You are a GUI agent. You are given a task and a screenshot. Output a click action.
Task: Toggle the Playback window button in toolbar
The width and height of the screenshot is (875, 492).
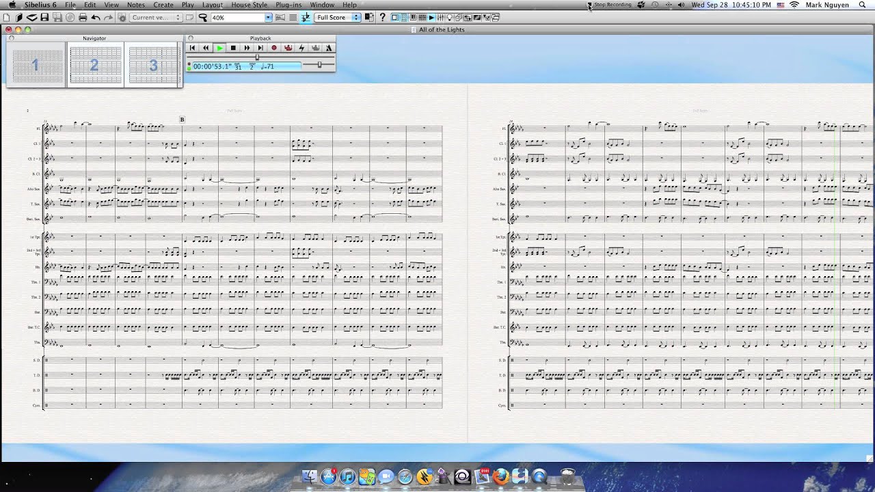(431, 17)
